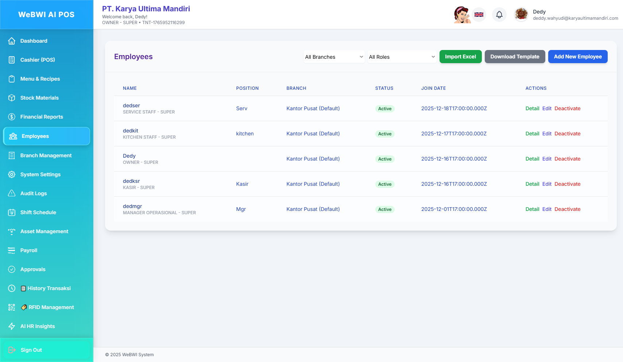Open the All Branches dropdown

(334, 57)
